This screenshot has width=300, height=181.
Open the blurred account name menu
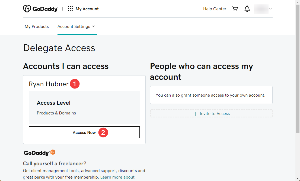tap(261, 9)
